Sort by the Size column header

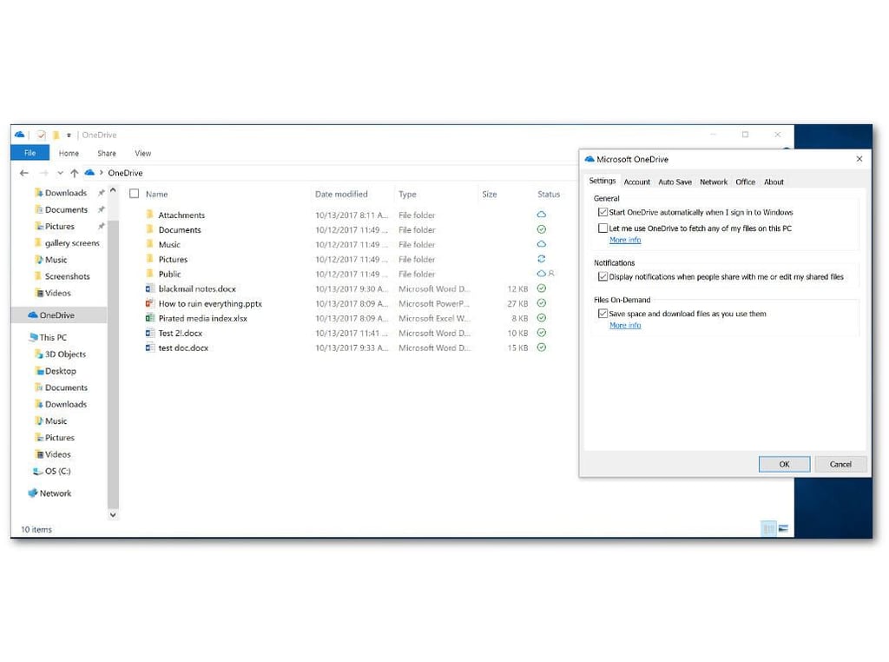coord(490,194)
